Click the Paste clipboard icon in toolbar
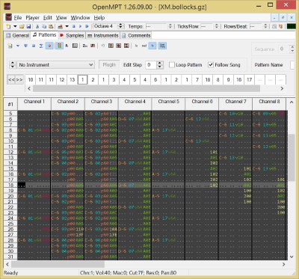This screenshot has width=299, height=279. [51, 26]
